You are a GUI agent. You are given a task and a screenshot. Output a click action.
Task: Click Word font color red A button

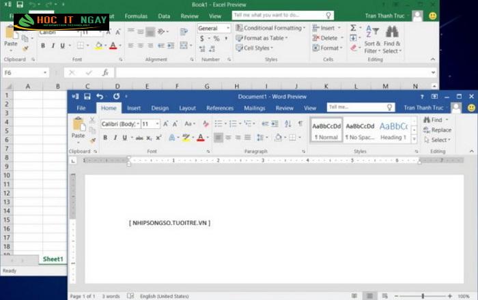pyautogui.click(x=201, y=138)
